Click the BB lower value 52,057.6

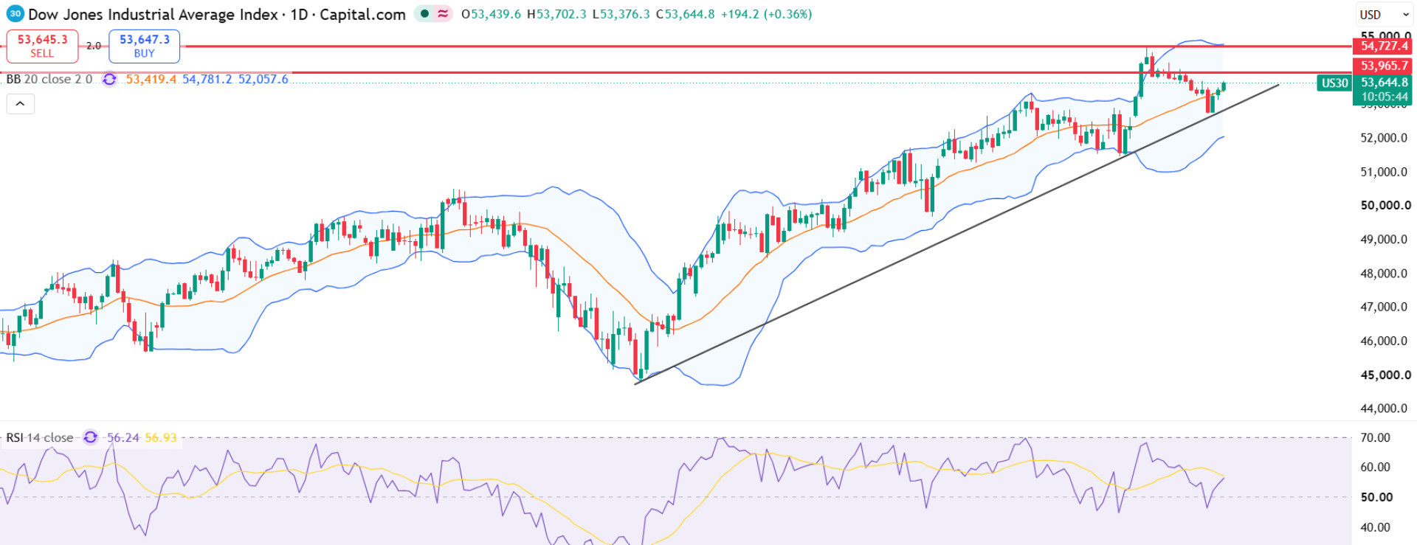(263, 79)
